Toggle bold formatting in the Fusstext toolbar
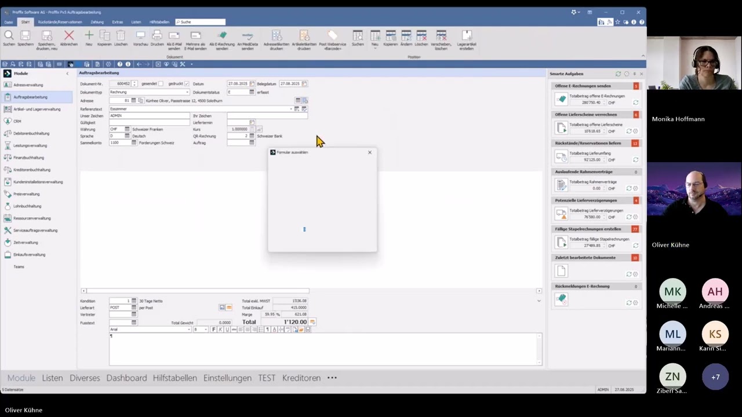The width and height of the screenshot is (742, 417). click(x=213, y=330)
